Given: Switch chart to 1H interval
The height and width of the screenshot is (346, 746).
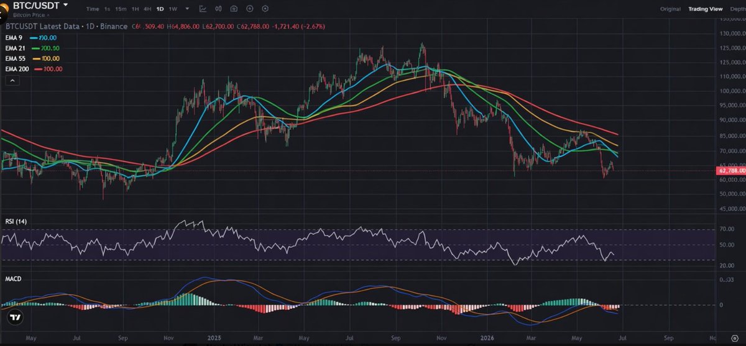Looking at the screenshot, I should tap(135, 9).
